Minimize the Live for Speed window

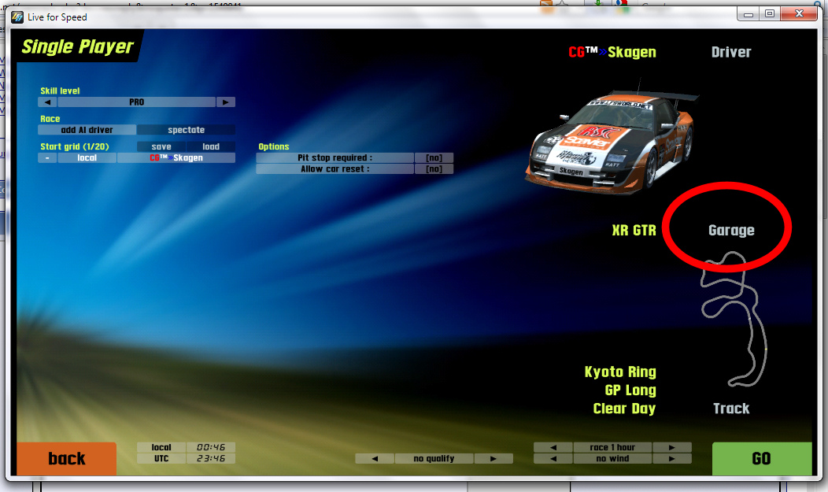749,13
